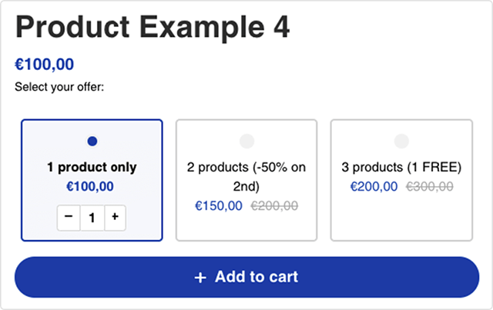Choose the 2 products (-50% on 2nd) label
This screenshot has width=493, height=310.
246,176
